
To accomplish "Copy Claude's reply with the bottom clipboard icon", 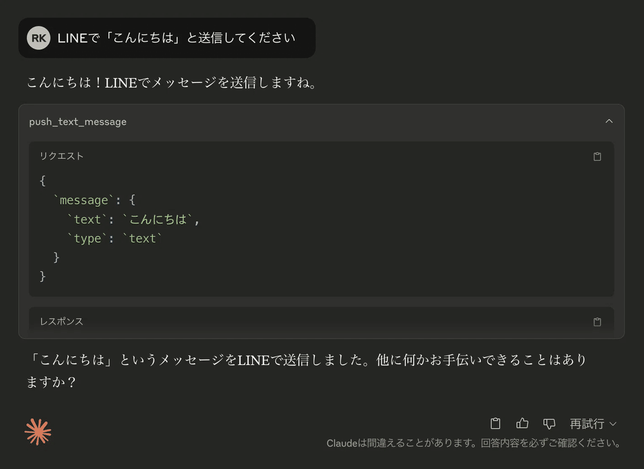I will (495, 423).
